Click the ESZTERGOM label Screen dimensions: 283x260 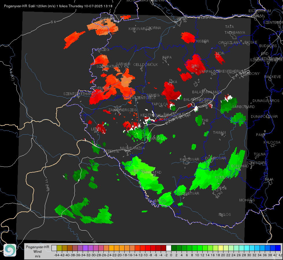260,11
